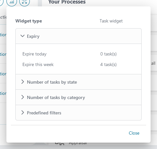
Task: Close the widget info dialog
Action: (x=134, y=133)
